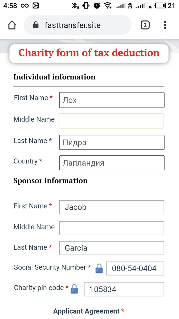Tap the browser home icon
Image resolution: width=179 pixels, height=319 pixels.
click(x=12, y=25)
